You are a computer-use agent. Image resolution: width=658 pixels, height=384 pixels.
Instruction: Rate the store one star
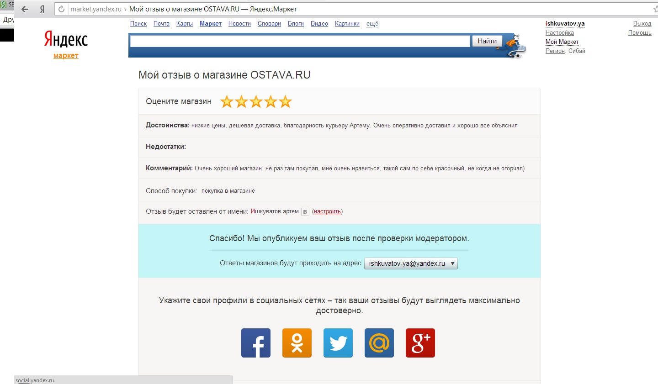point(227,102)
